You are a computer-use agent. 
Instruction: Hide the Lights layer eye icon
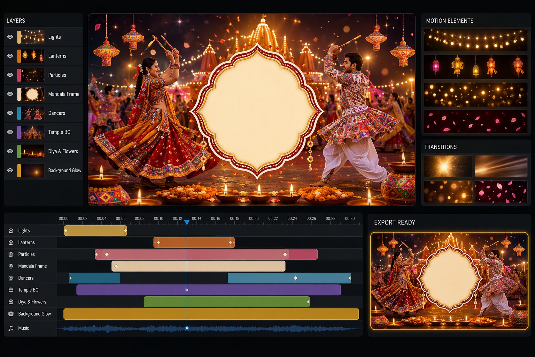coord(10,37)
